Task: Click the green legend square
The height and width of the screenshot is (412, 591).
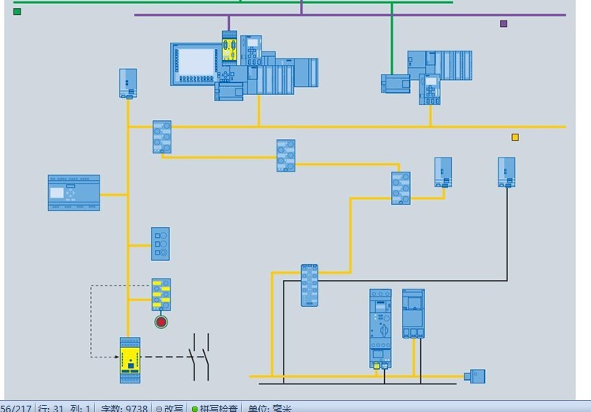Action: tap(17, 11)
